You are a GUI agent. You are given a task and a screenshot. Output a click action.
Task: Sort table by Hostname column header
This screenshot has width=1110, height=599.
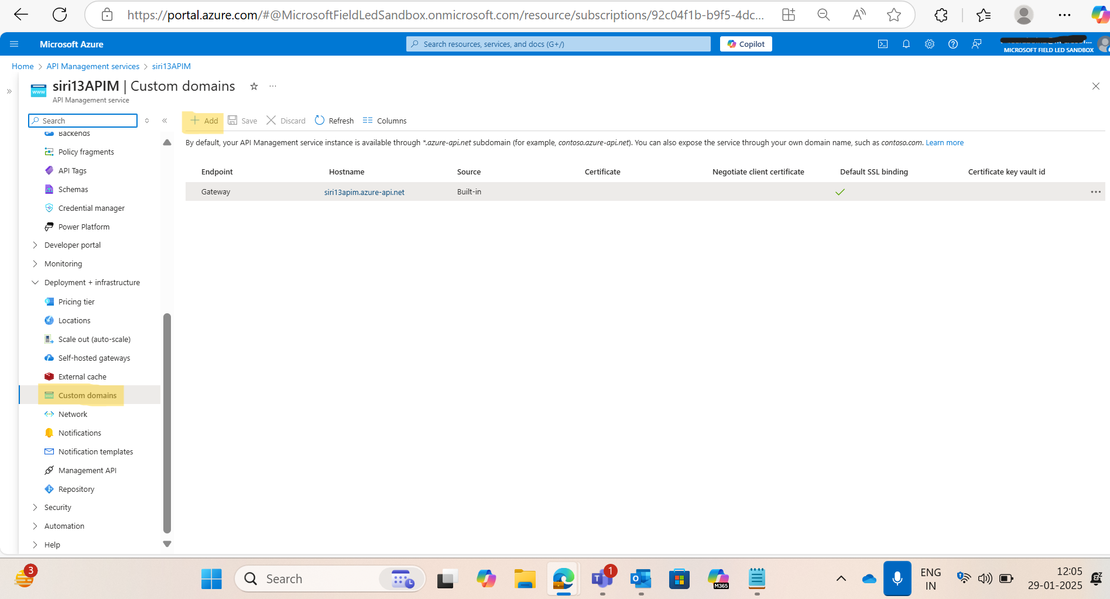[x=347, y=172]
